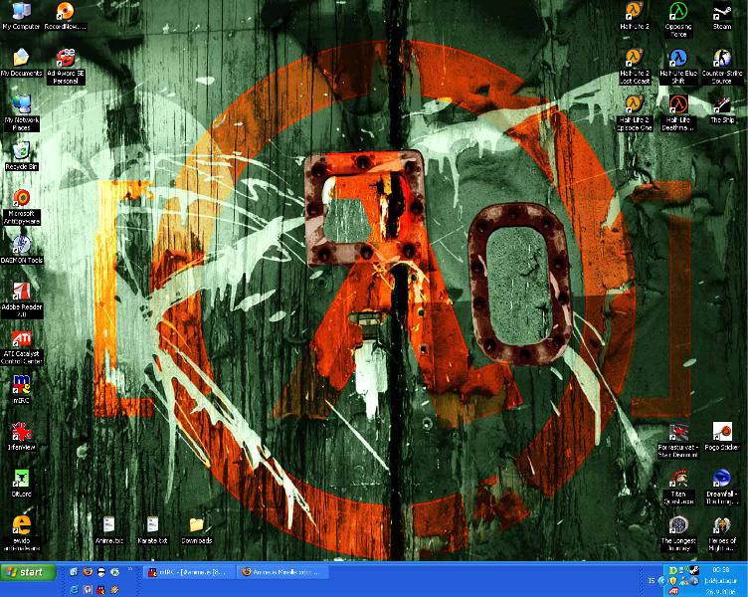Select the Pogo Sticker shortcut

pyautogui.click(x=722, y=437)
